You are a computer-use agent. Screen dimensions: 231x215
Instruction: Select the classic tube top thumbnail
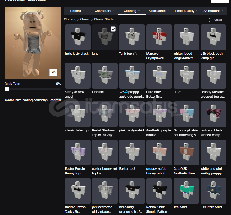pos(78,114)
